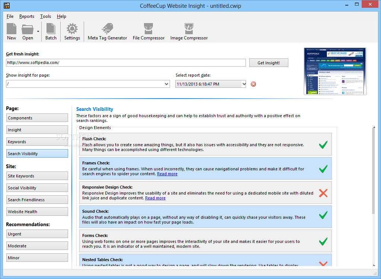Click the Get Insight! button

(269, 63)
